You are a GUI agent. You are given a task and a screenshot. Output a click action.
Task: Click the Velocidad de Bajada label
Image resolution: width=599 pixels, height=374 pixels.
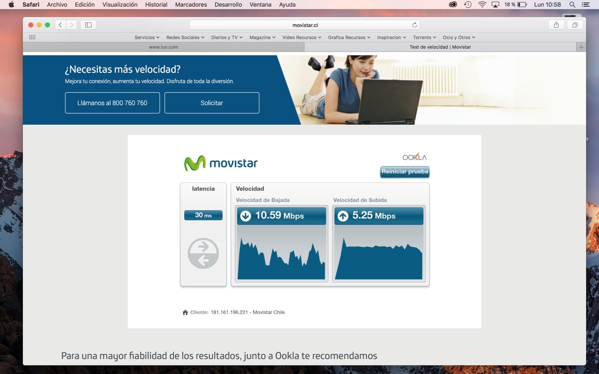263,200
